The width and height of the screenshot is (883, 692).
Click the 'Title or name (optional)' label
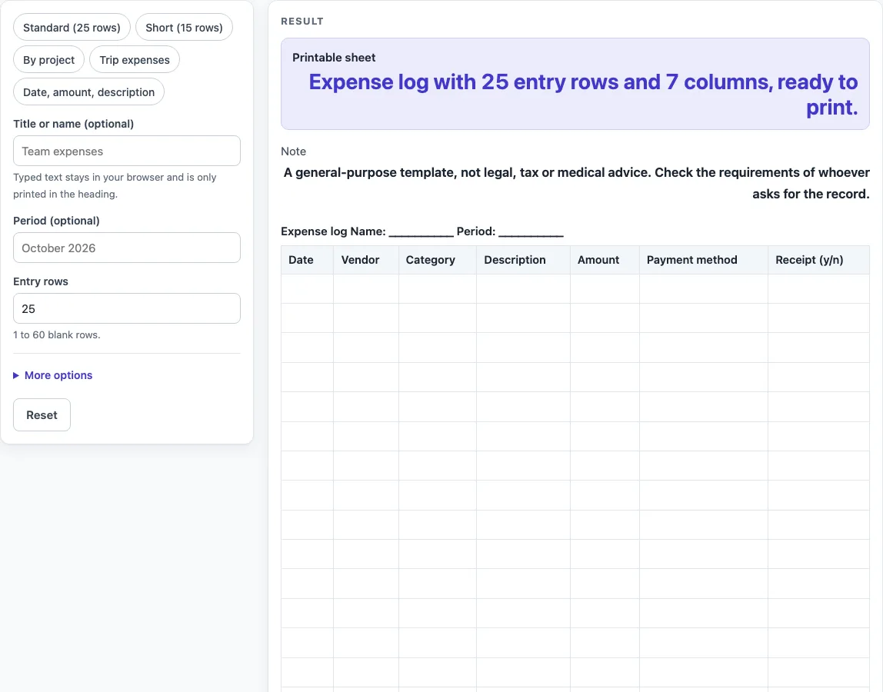point(74,124)
